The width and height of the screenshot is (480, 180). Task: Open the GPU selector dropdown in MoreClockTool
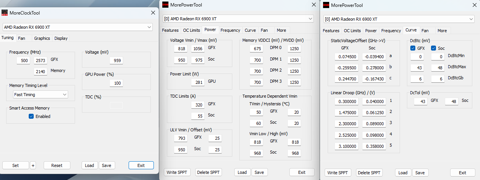point(78,27)
